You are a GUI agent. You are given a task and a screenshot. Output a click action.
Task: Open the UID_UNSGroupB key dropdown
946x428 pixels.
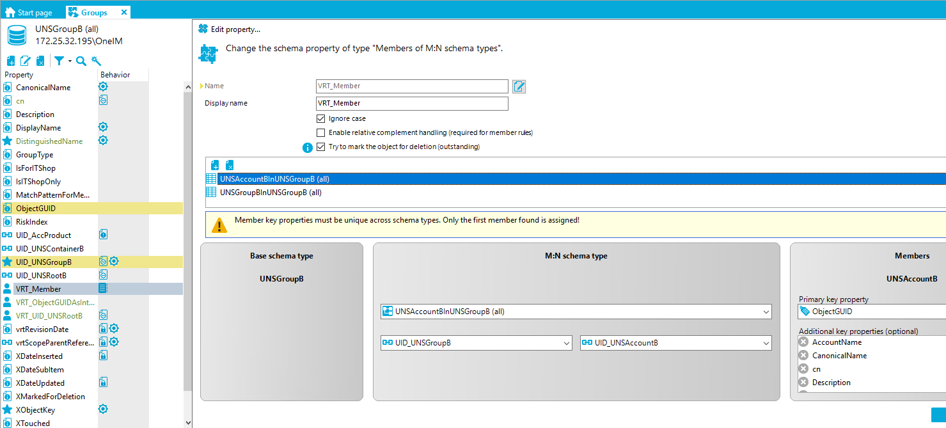(566, 343)
